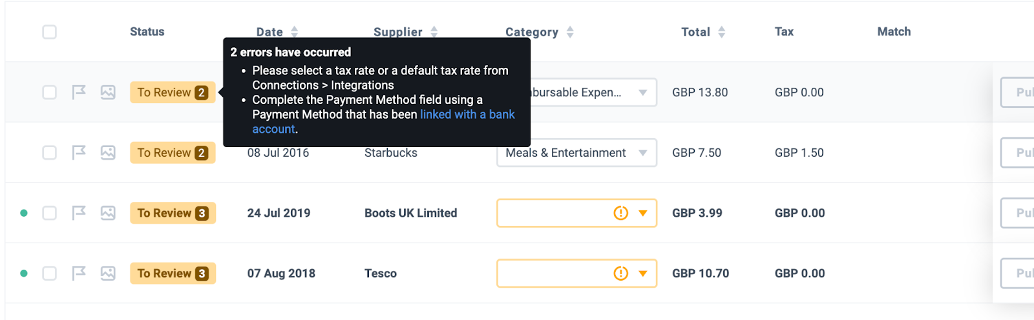Flag the Starbucks expense row
1034x320 pixels.
click(x=79, y=153)
